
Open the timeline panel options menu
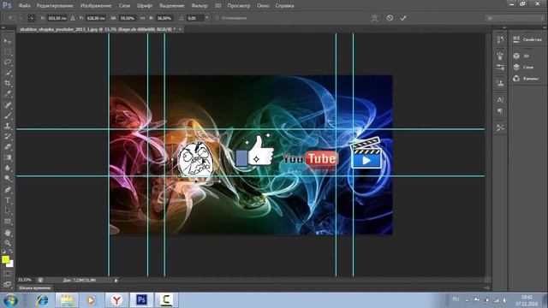pyautogui.click(x=487, y=288)
